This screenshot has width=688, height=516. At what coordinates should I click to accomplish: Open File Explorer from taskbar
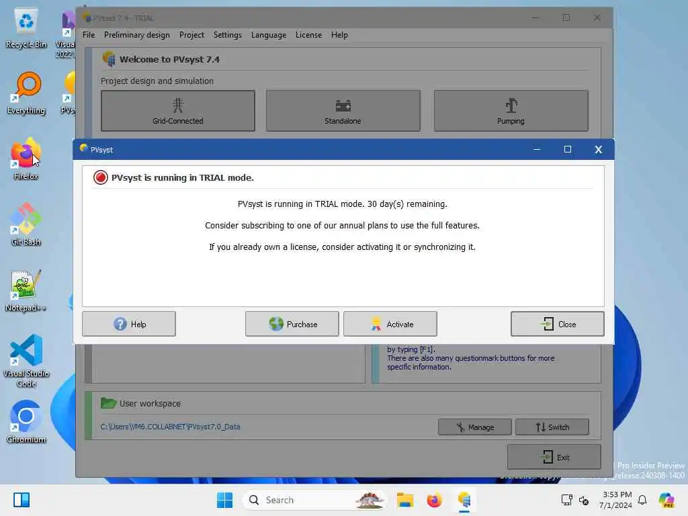coord(405,500)
